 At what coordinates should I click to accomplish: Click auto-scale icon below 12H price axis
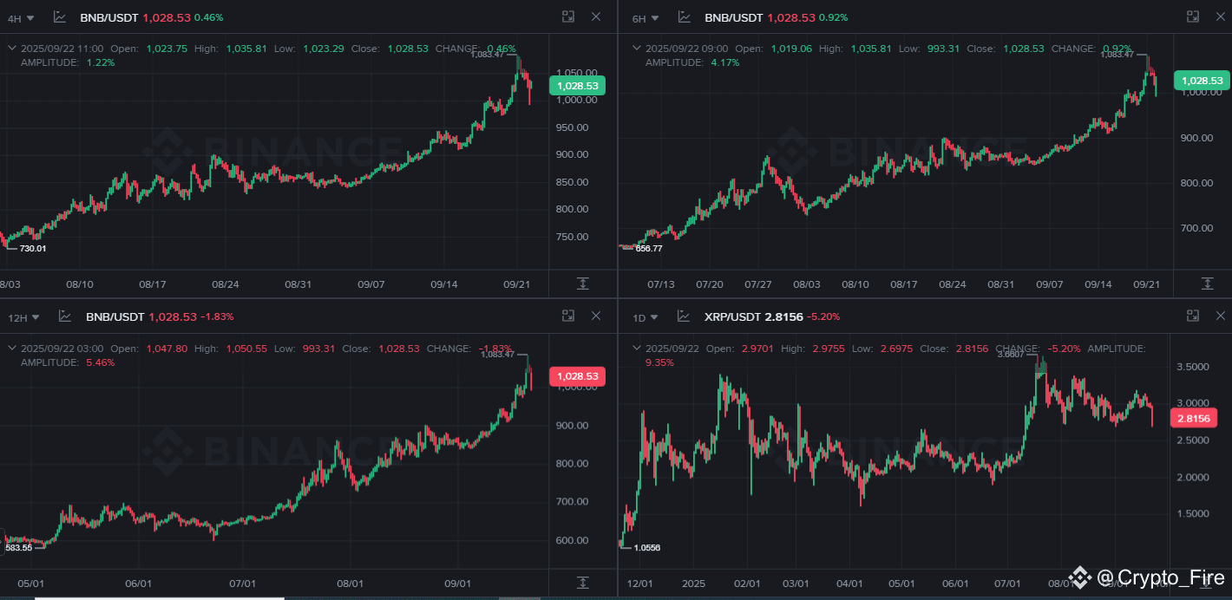[582, 583]
